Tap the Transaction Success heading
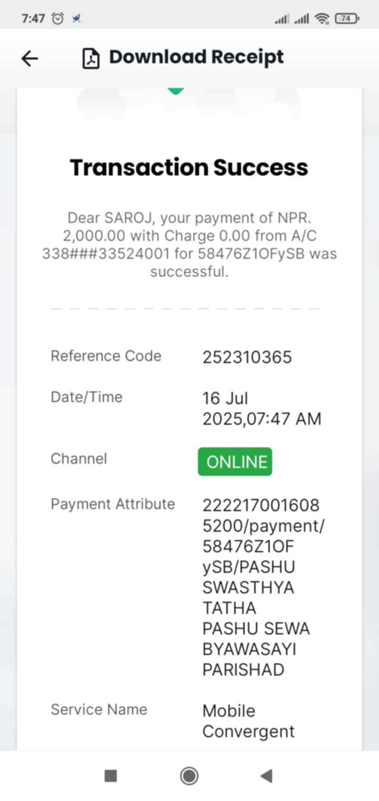Screen dimensions: 379x801 (189, 167)
